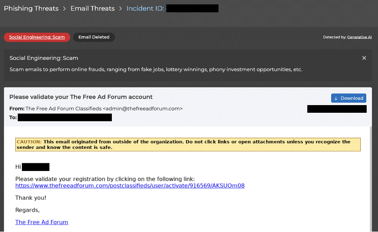Select the red Social Engineering: Scam tag
The width and height of the screenshot is (378, 232).
pos(37,37)
